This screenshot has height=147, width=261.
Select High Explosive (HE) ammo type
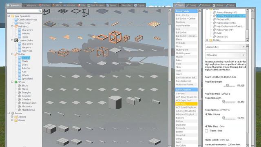coord(226,23)
